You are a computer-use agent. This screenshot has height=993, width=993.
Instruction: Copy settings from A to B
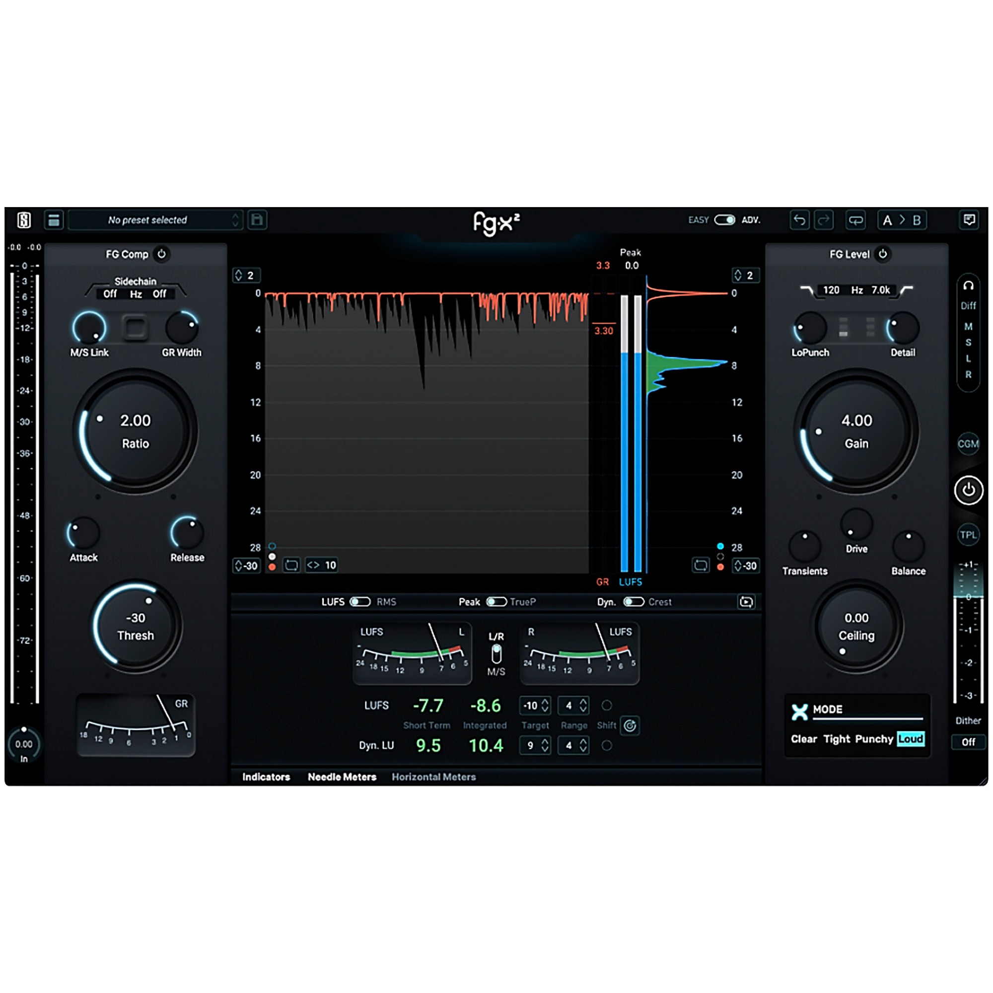(x=902, y=220)
